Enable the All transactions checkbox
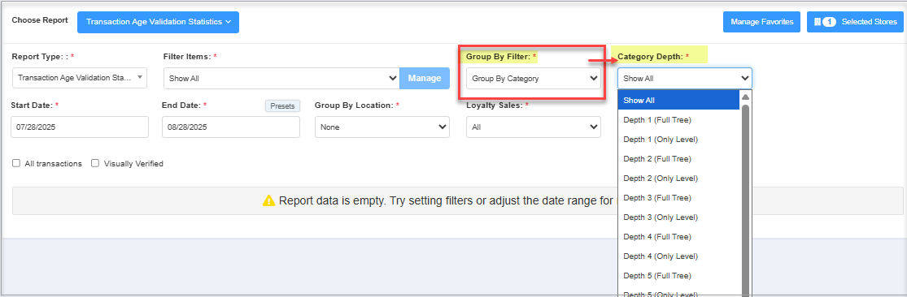The height and width of the screenshot is (297, 907). pyautogui.click(x=16, y=163)
